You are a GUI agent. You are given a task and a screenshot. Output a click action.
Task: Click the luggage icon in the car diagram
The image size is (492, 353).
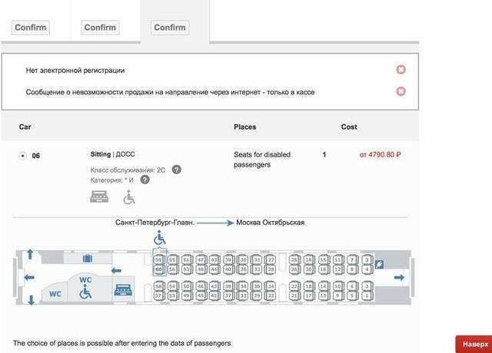coord(88,259)
